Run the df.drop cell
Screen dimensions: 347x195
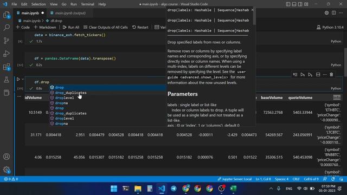pos(18,79)
